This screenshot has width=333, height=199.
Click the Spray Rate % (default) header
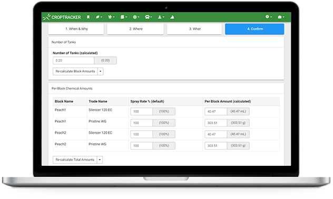point(147,102)
